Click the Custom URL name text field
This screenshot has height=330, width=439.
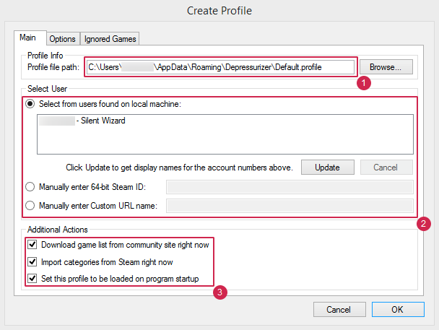289,206
